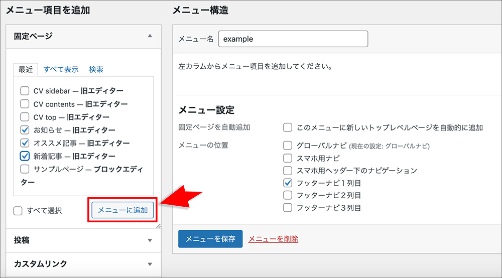The height and width of the screenshot is (278, 502).
Task: Switch to the 最近 tab
Action: [x=26, y=69]
